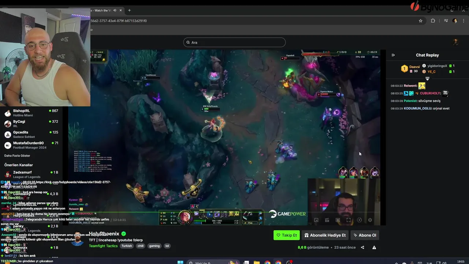Viewport: 469px width, 264px height.
Task: Close the current browser tab
Action: point(121,10)
